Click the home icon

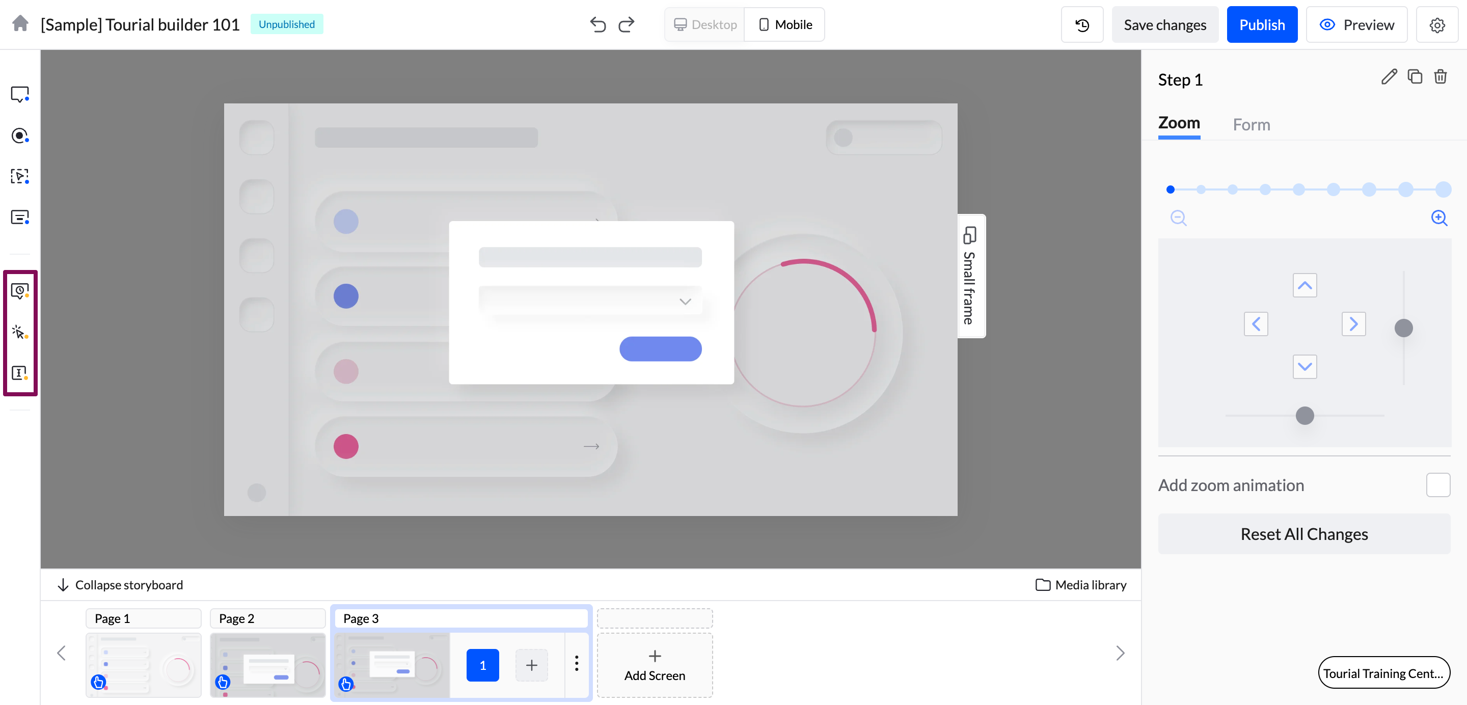point(20,24)
